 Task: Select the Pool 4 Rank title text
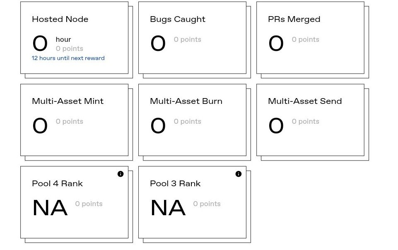pos(57,184)
